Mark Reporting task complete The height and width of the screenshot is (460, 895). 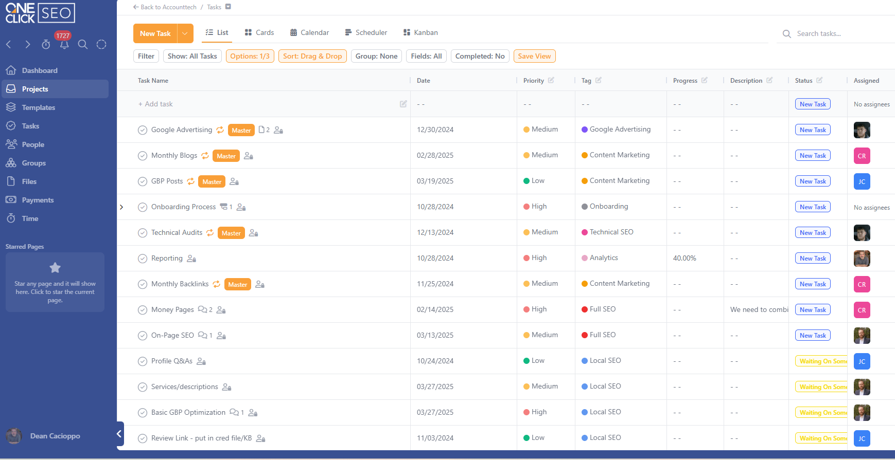click(x=143, y=259)
